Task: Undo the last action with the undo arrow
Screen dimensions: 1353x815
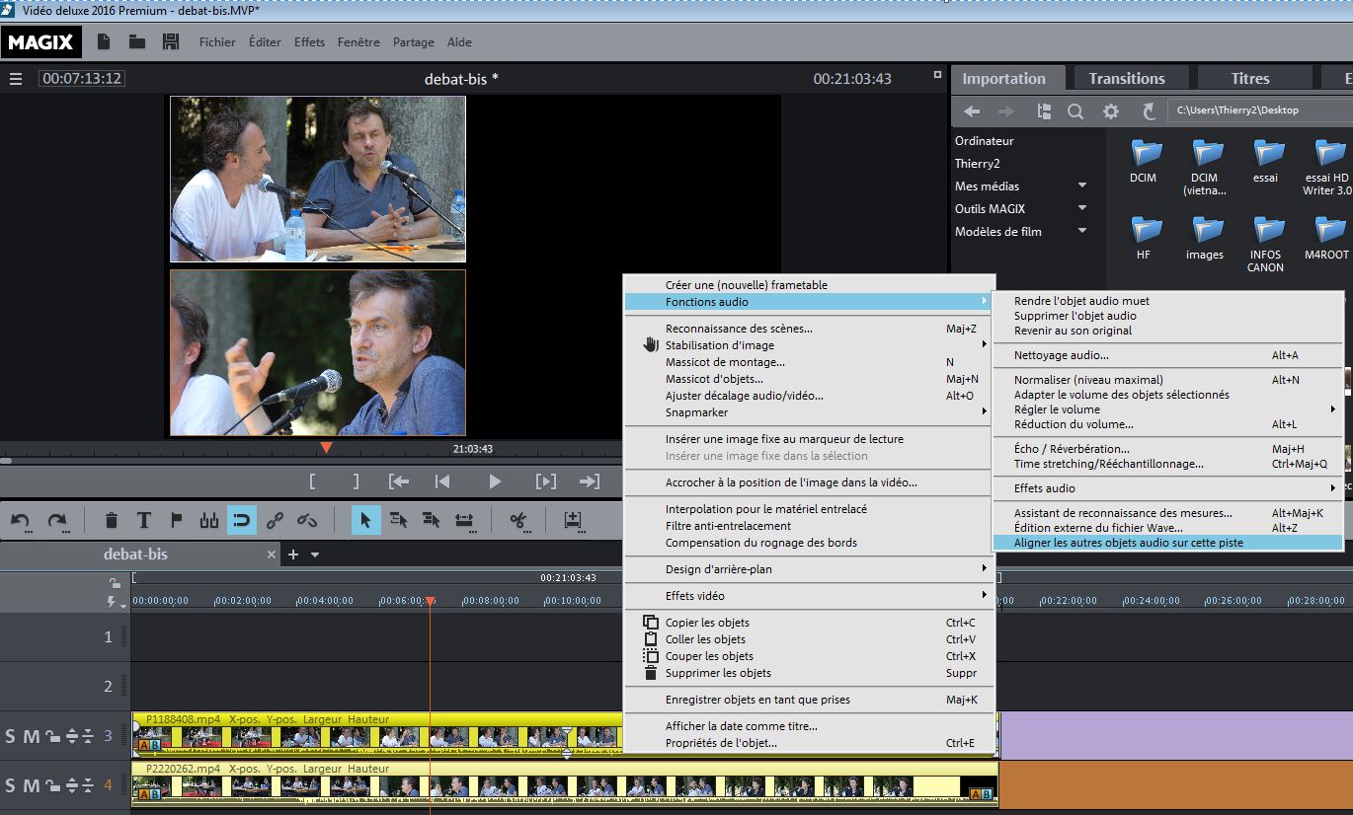Action: coord(21,520)
